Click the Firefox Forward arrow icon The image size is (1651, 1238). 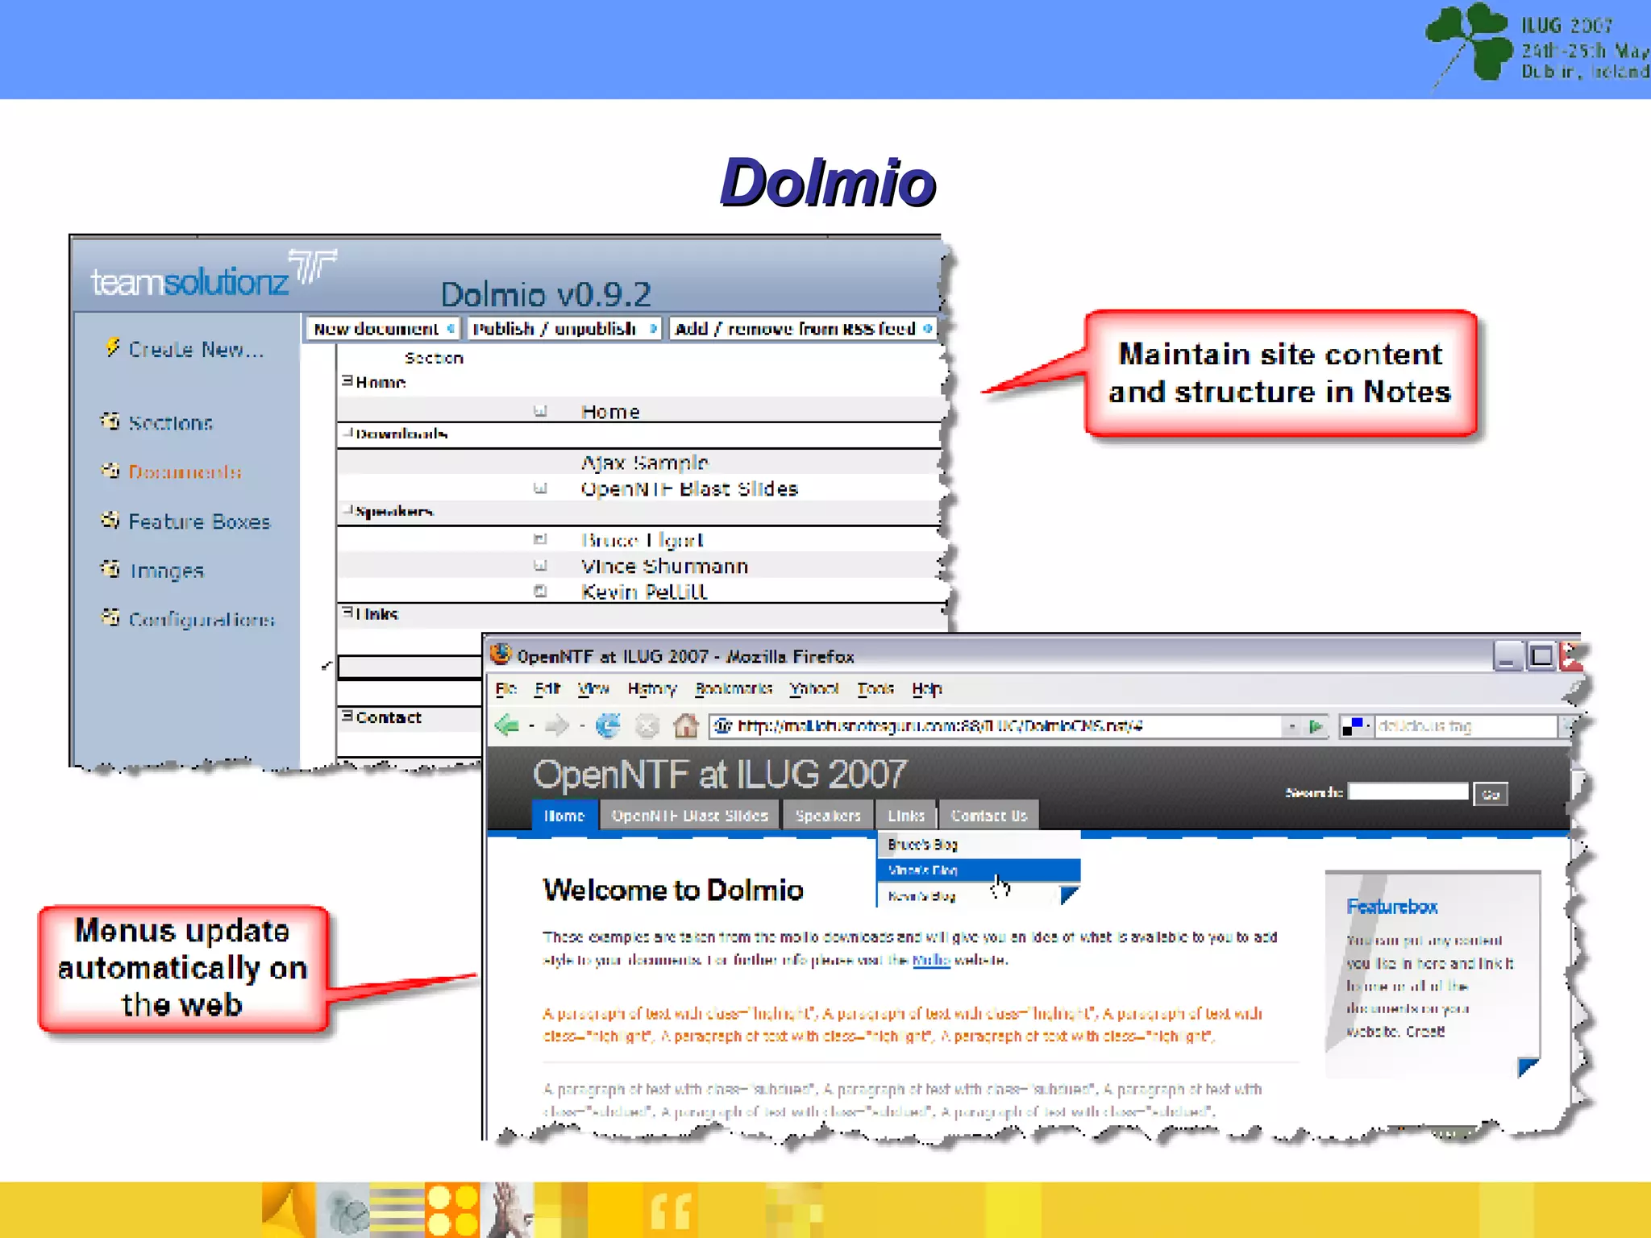(556, 726)
